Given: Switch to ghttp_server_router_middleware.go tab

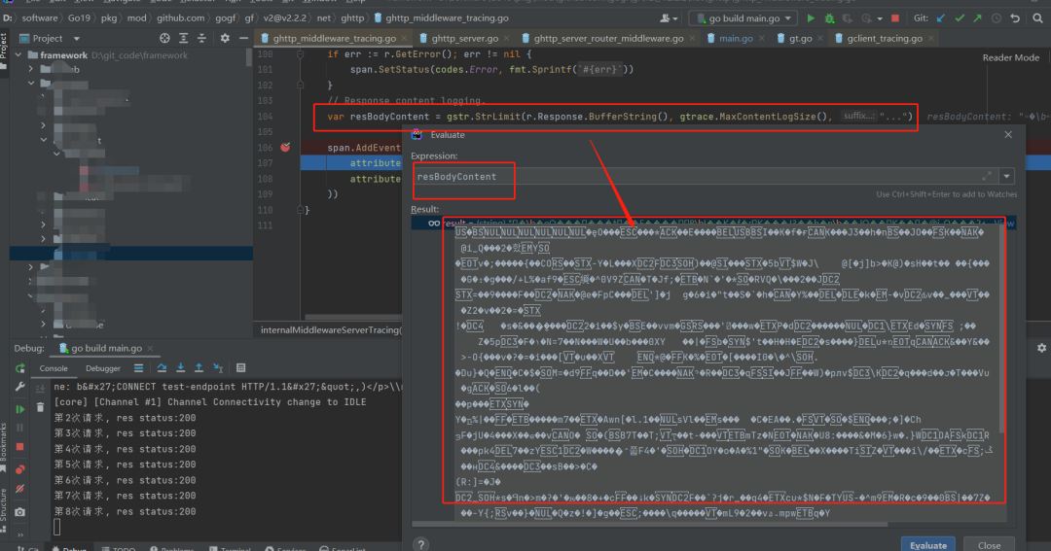Looking at the screenshot, I should tap(608, 39).
